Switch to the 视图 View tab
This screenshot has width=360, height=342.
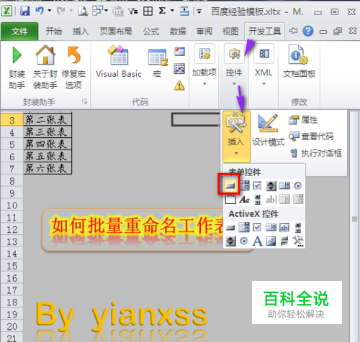(230, 32)
